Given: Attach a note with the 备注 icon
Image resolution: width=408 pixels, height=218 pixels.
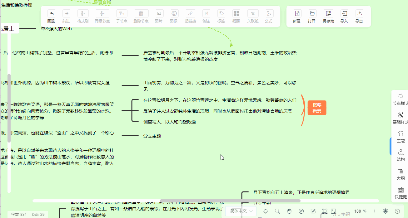Looking at the screenshot, I should tap(206, 16).
